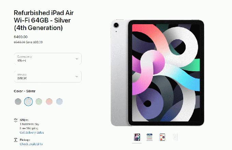232x150 pixels.
Task: Click the main iPad Air product image
Action: point(157,73)
